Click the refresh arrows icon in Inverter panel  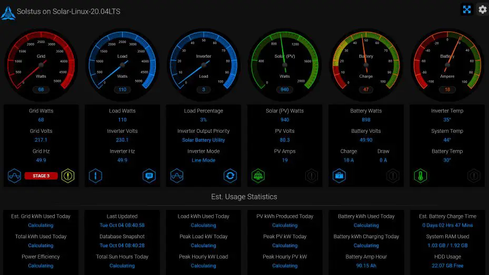click(230, 176)
